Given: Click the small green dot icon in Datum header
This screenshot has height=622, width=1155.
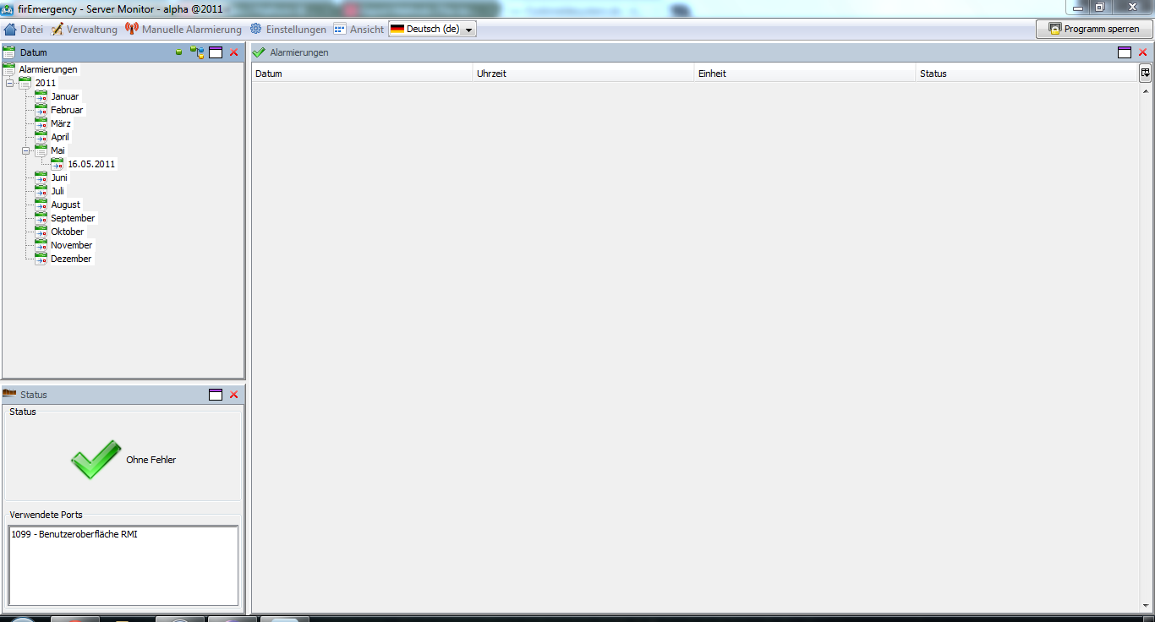Looking at the screenshot, I should [178, 52].
